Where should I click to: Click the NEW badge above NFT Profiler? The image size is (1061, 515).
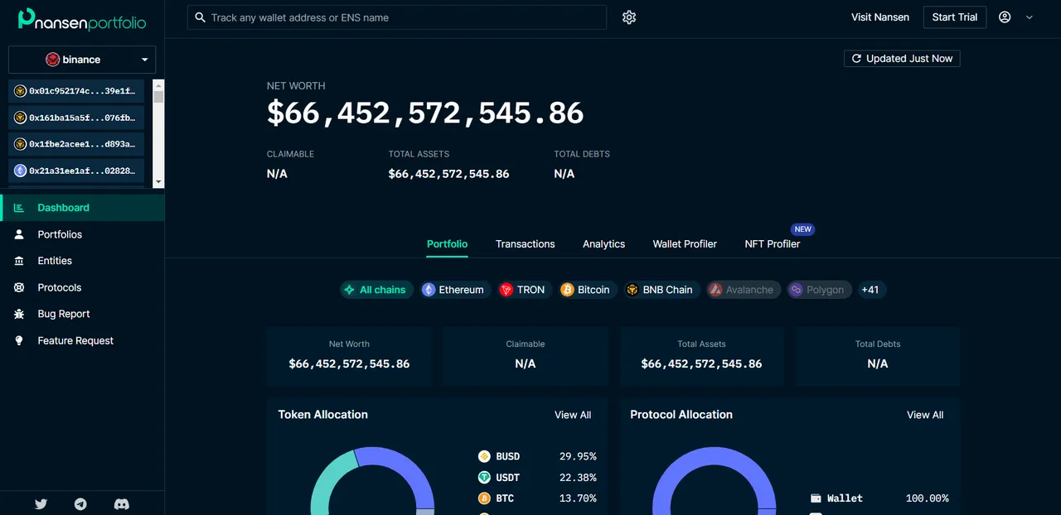tap(802, 229)
